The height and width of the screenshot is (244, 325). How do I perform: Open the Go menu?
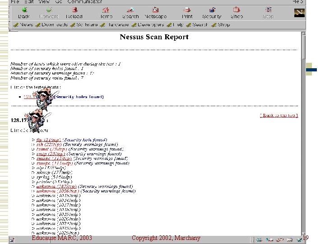click(59, 2)
